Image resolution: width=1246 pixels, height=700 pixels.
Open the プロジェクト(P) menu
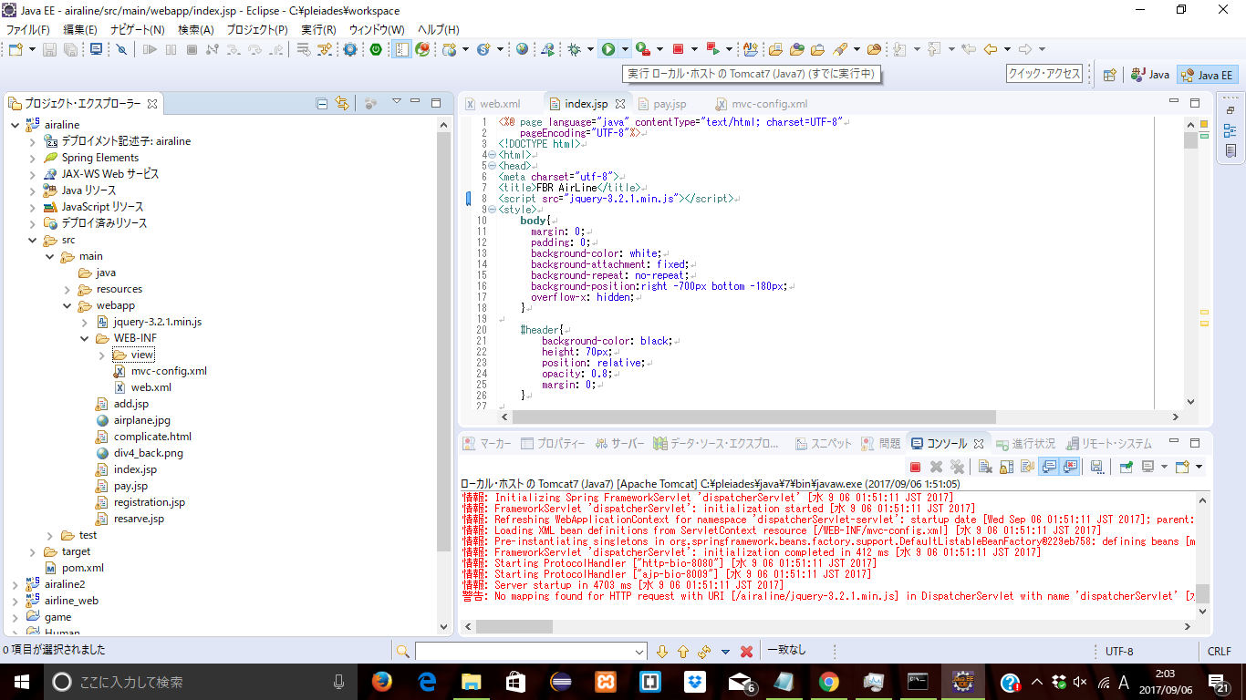tap(256, 30)
